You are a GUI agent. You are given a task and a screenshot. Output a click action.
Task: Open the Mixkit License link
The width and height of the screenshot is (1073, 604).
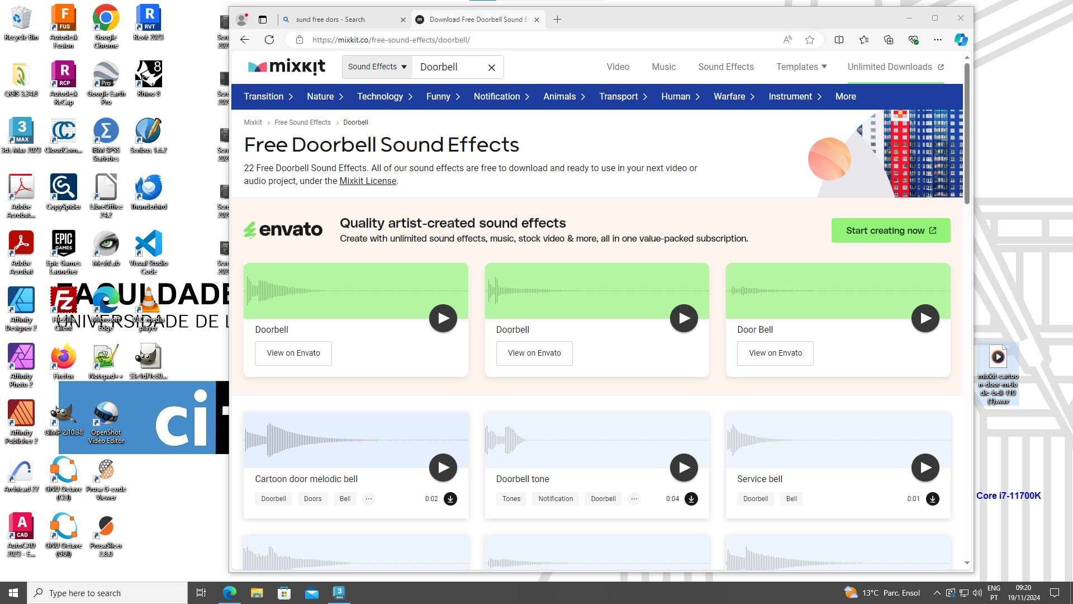(x=368, y=181)
